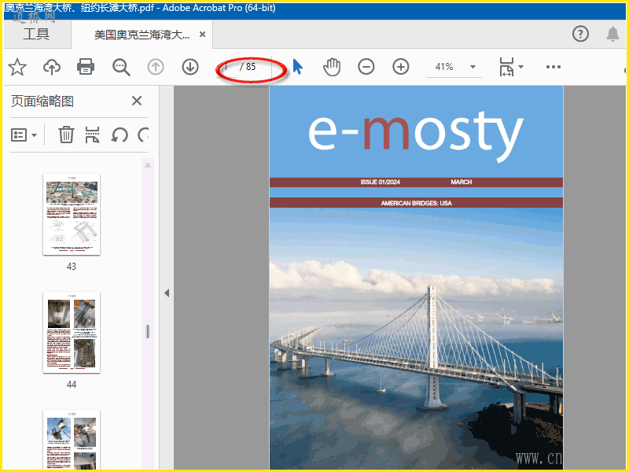Open the page organize scissors icon in the thumbnail panel
The image size is (629, 472).
pos(92,135)
